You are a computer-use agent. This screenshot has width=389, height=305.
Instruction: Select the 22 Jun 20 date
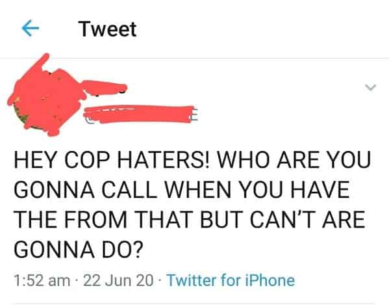click(x=118, y=280)
